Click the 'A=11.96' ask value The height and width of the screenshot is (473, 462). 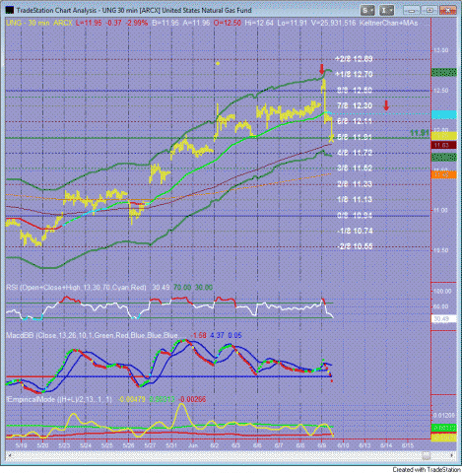[196, 23]
